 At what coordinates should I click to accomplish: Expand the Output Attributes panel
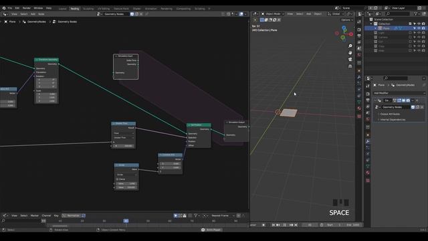coord(390,114)
